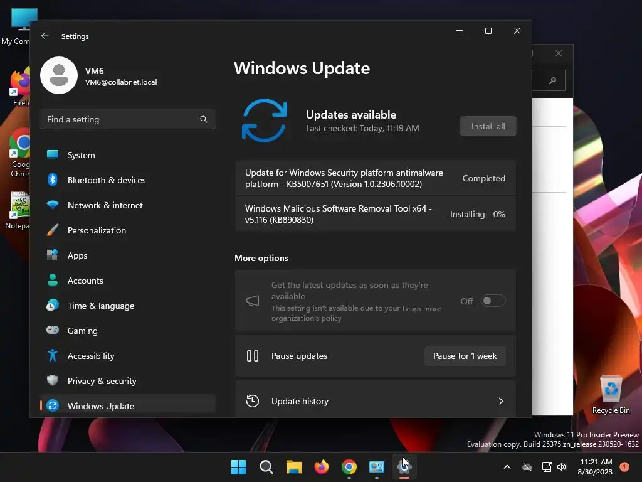The height and width of the screenshot is (482, 642).
Task: Click the megaphone icon beside latest updates option
Action: tap(253, 301)
